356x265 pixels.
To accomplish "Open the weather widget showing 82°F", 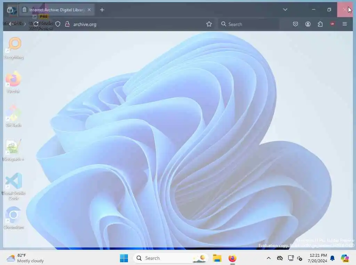I will pos(25,258).
